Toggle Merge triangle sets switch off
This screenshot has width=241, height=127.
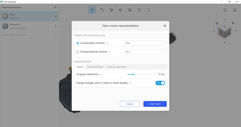[160, 83]
